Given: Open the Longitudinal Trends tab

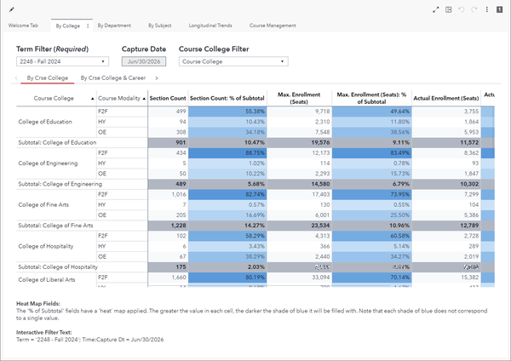Looking at the screenshot, I should click(x=210, y=26).
